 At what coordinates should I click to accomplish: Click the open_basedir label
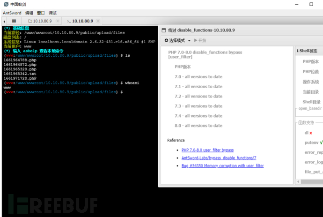click(x=310, y=108)
